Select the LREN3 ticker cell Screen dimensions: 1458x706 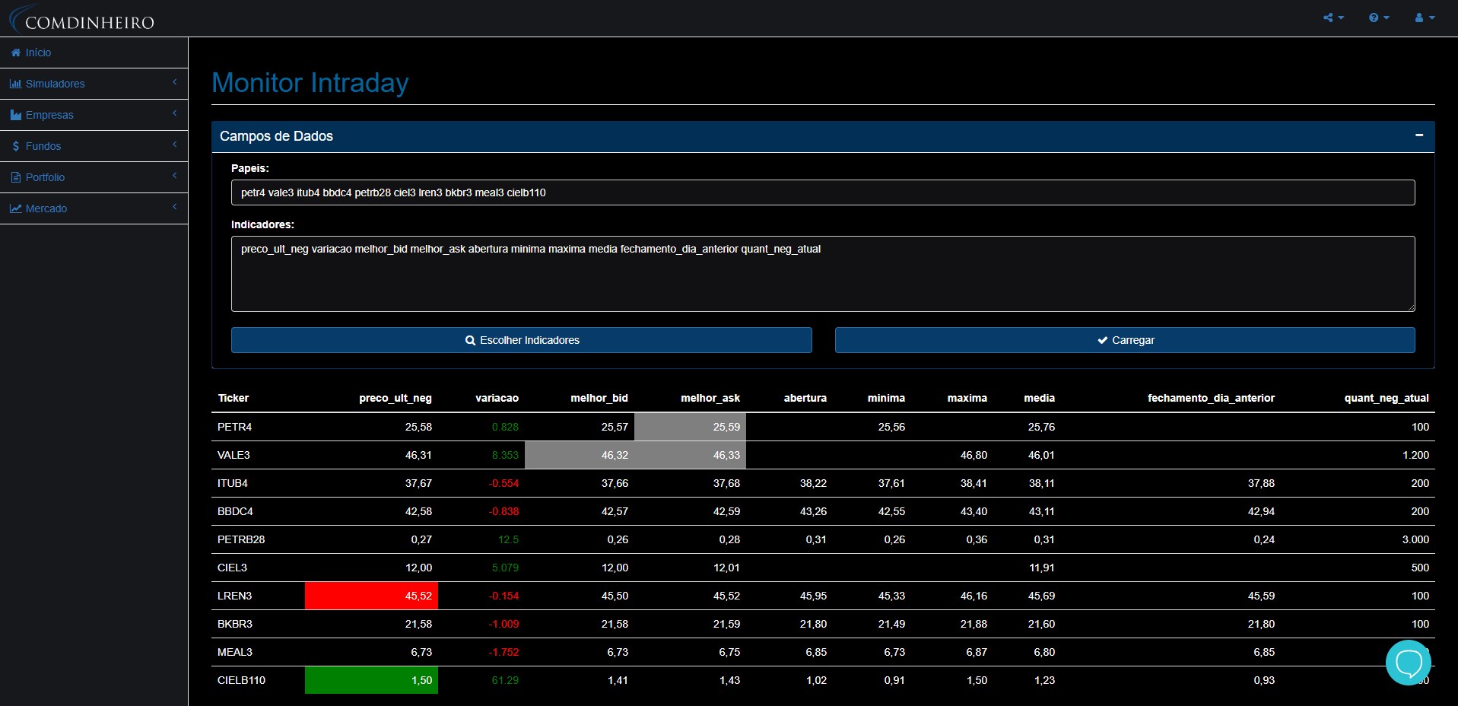click(x=258, y=596)
